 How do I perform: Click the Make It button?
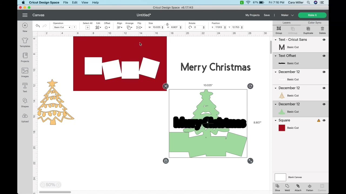tap(312, 15)
